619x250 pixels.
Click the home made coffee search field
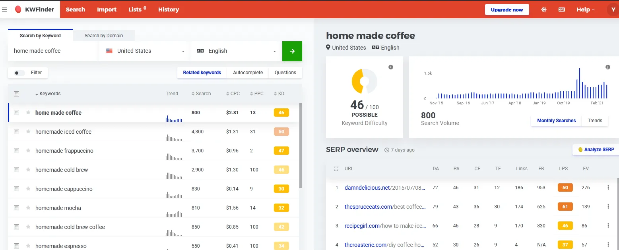(52, 51)
